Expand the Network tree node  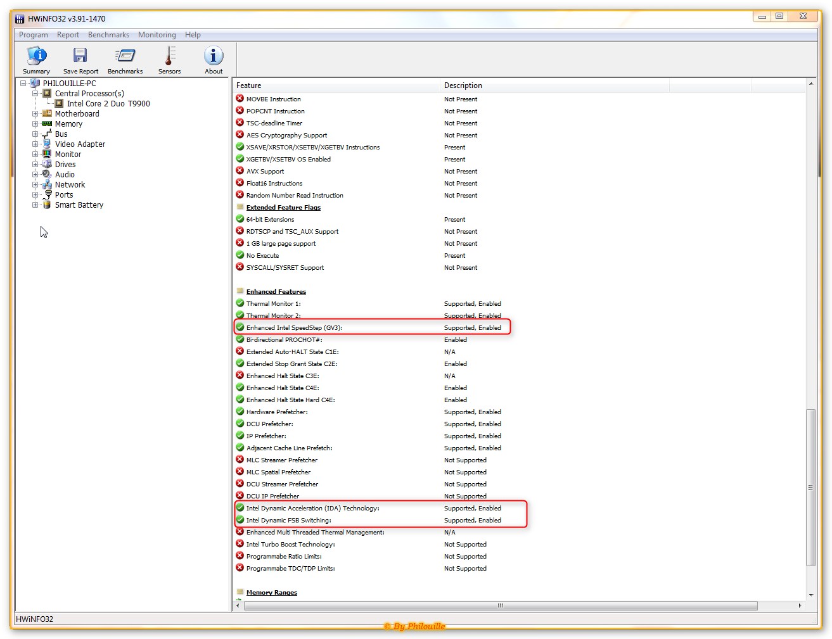coord(35,185)
